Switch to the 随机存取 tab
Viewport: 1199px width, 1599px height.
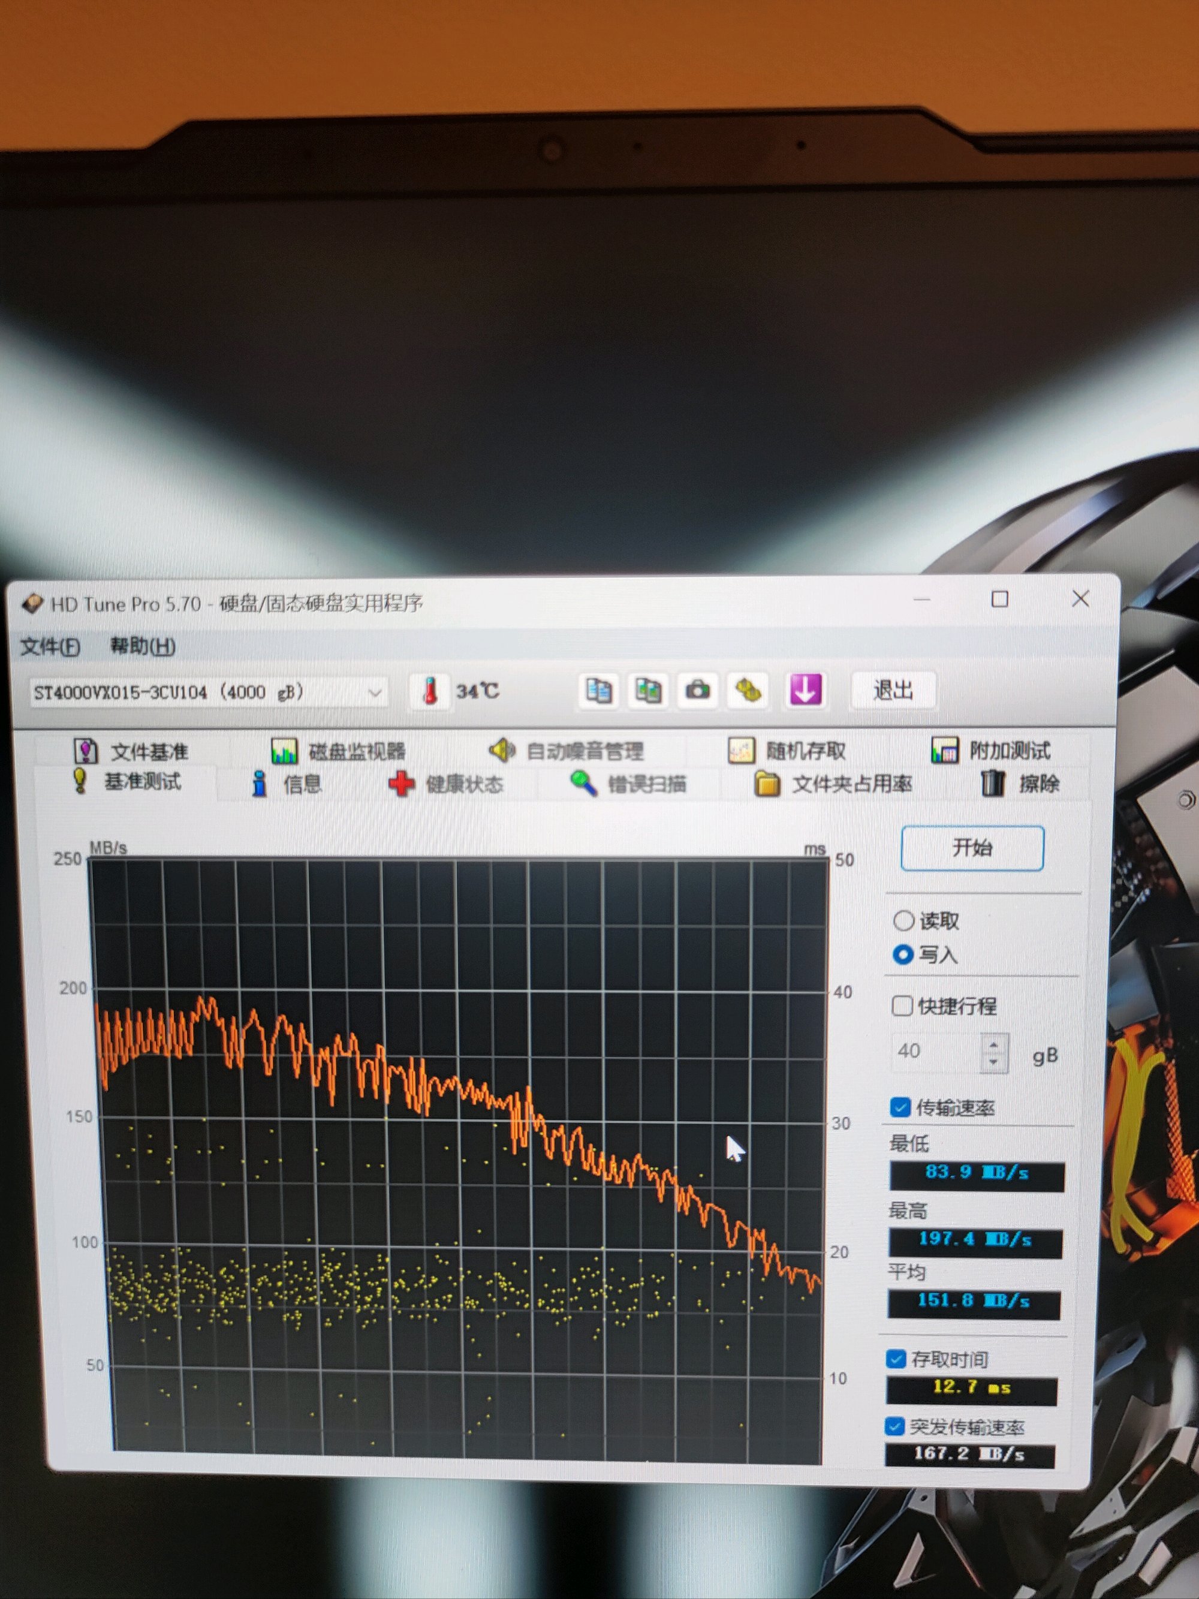[x=787, y=751]
